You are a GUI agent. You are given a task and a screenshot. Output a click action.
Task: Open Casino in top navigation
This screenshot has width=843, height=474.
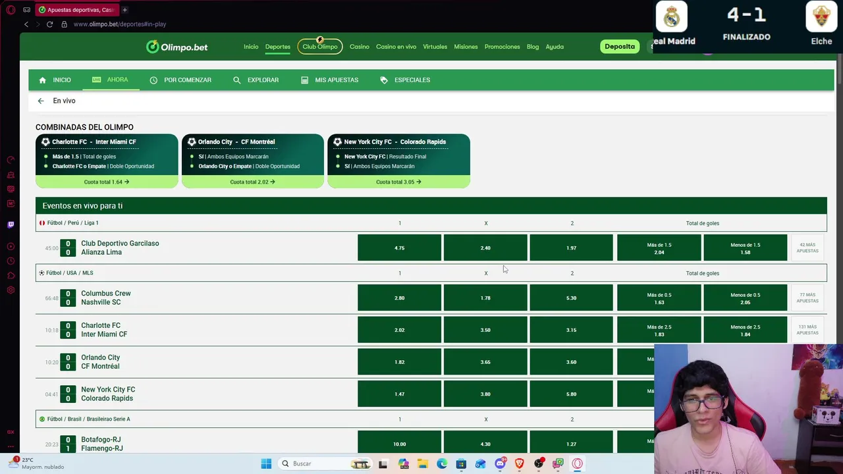(360, 47)
